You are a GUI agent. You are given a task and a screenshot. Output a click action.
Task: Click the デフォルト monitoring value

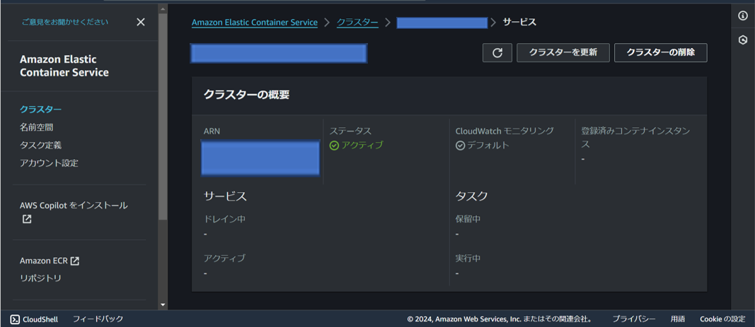click(x=488, y=145)
